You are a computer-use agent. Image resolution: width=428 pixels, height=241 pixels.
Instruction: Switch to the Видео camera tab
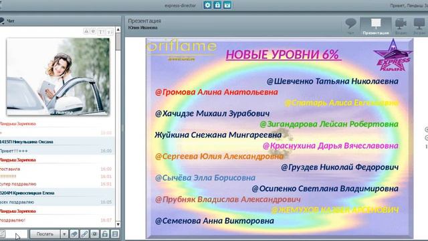[401, 26]
